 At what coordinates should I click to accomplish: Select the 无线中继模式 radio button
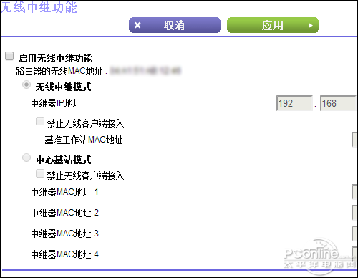click(26, 85)
